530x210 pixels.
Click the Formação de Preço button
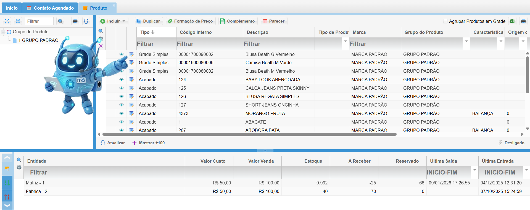point(190,21)
